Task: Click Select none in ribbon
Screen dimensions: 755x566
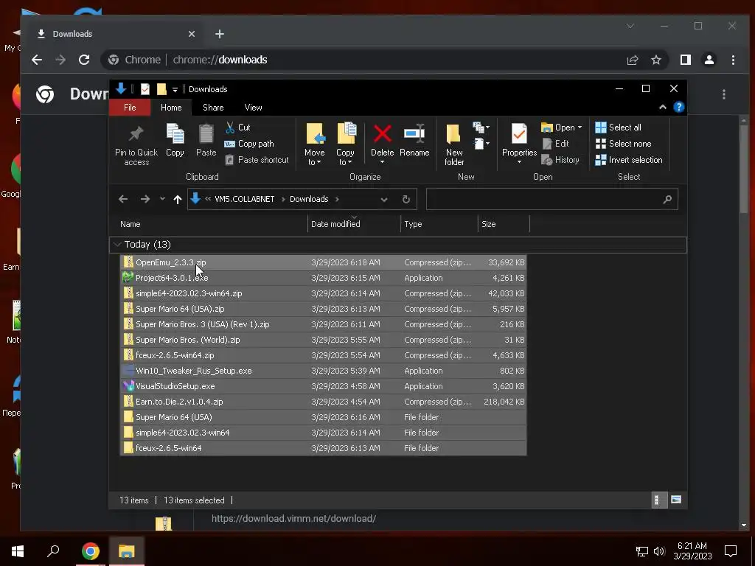Action: coord(624,144)
